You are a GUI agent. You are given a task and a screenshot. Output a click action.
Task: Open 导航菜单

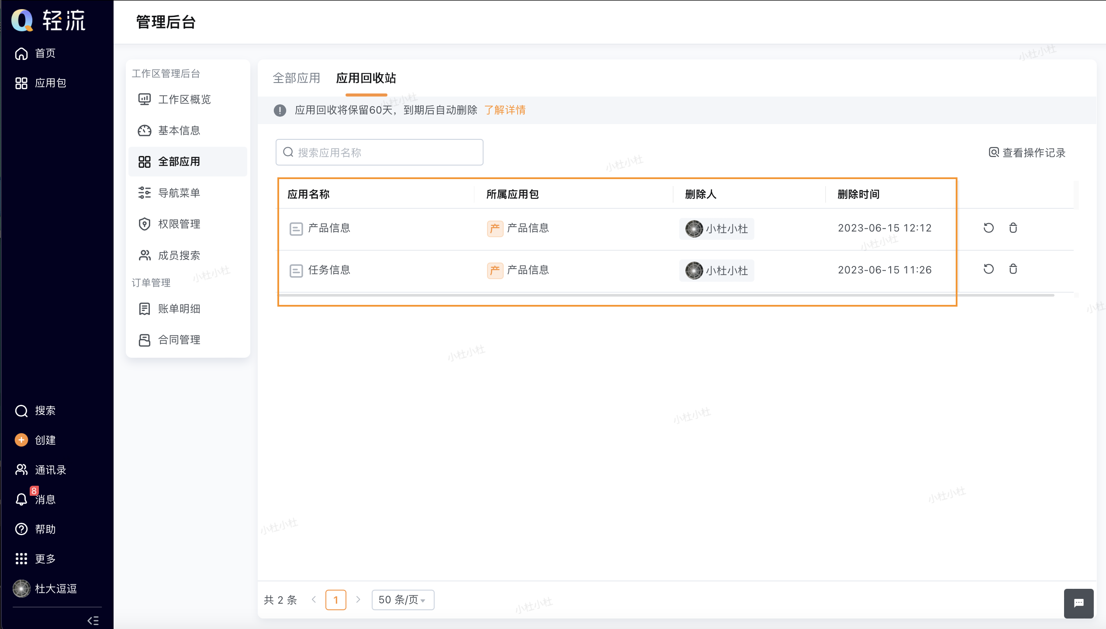tap(188, 193)
